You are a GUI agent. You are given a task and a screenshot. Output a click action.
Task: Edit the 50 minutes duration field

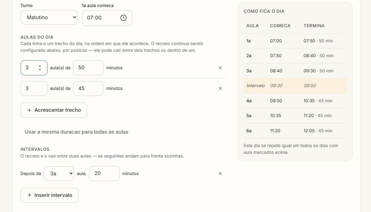pyautogui.click(x=88, y=68)
